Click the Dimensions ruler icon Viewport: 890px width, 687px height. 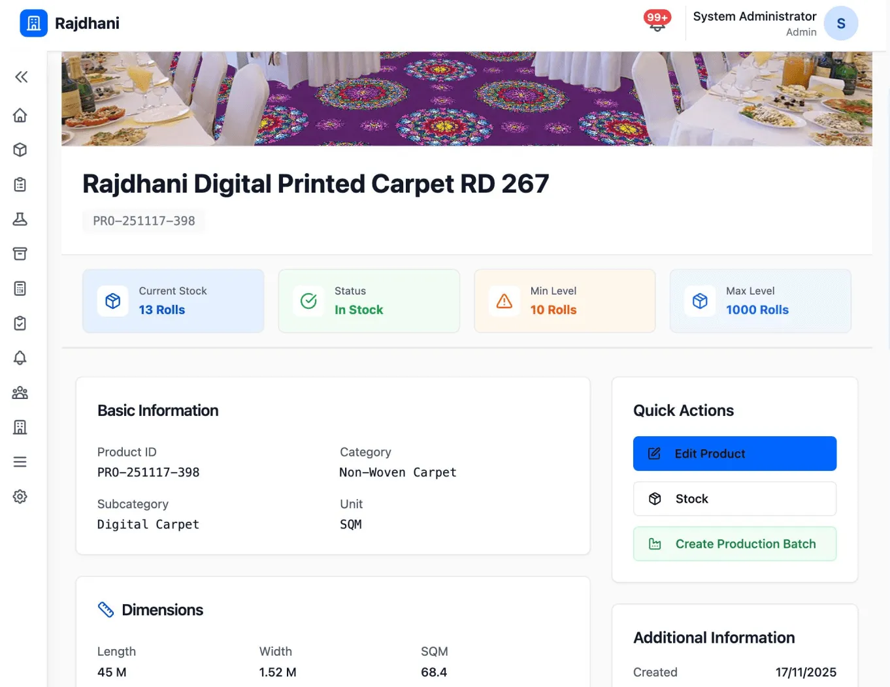pyautogui.click(x=106, y=610)
